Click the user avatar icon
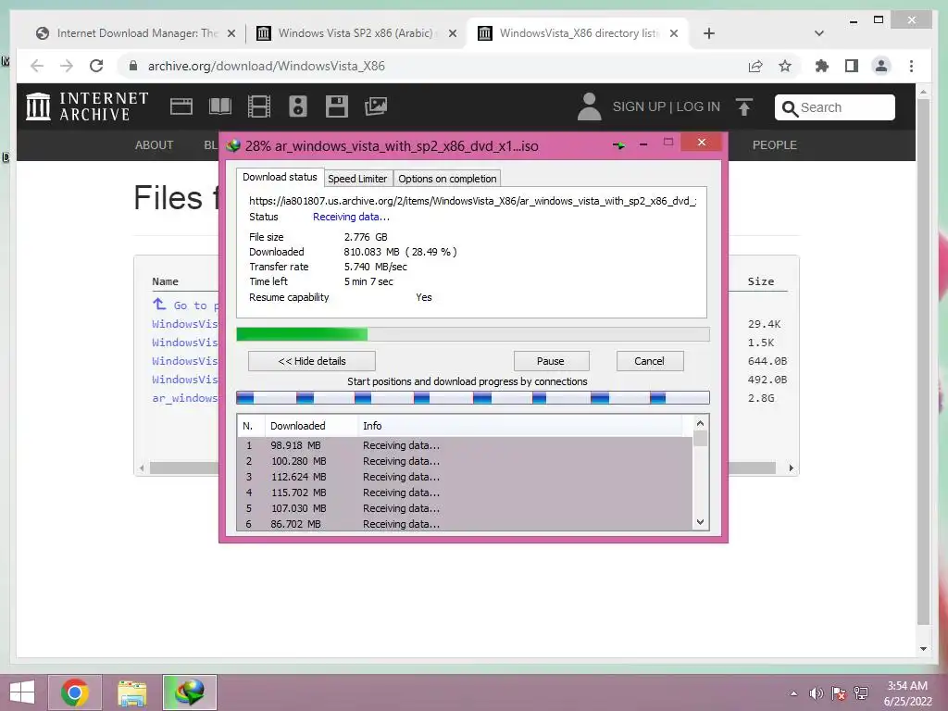This screenshot has width=948, height=711. pyautogui.click(x=589, y=106)
